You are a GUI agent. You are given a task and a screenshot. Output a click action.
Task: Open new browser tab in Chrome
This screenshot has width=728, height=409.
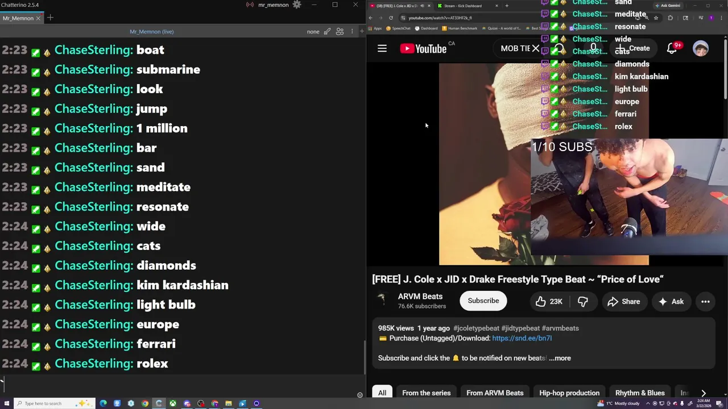click(507, 6)
